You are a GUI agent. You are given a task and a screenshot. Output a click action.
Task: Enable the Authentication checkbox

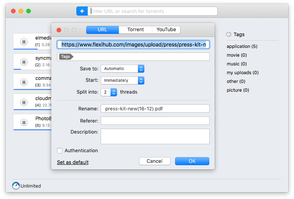click(60, 151)
